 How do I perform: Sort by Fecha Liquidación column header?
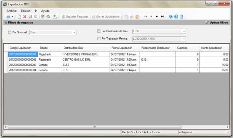tap(125, 48)
